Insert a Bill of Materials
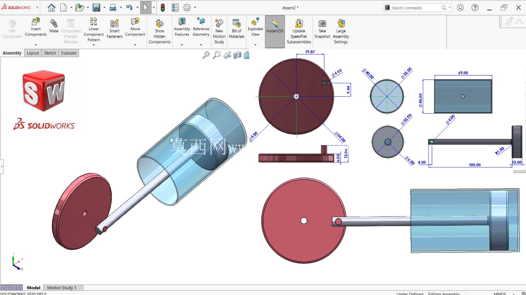Viewport: 526px width, 295px height. (237, 29)
